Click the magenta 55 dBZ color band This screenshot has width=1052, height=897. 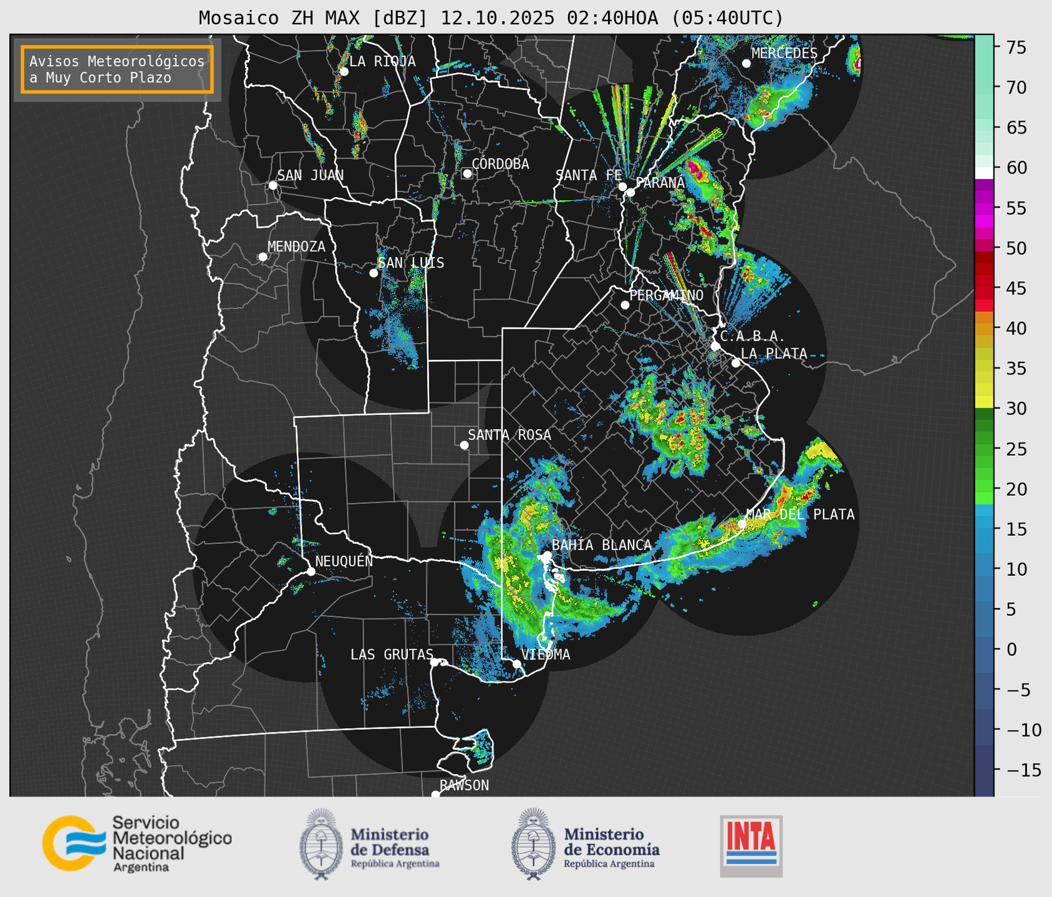pos(984,209)
